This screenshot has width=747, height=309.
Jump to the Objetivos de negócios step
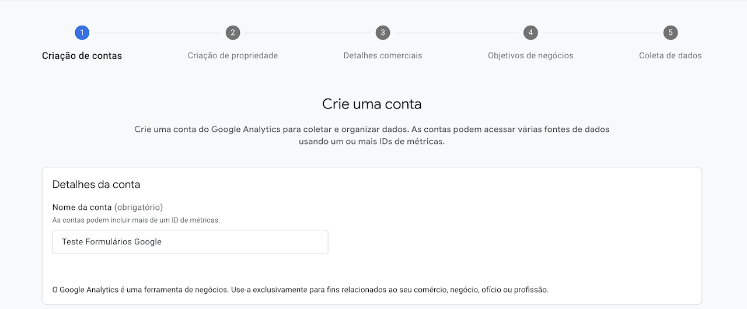point(530,56)
